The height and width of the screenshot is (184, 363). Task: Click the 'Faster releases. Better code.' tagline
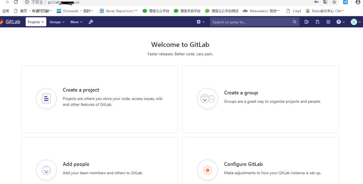pos(180,54)
